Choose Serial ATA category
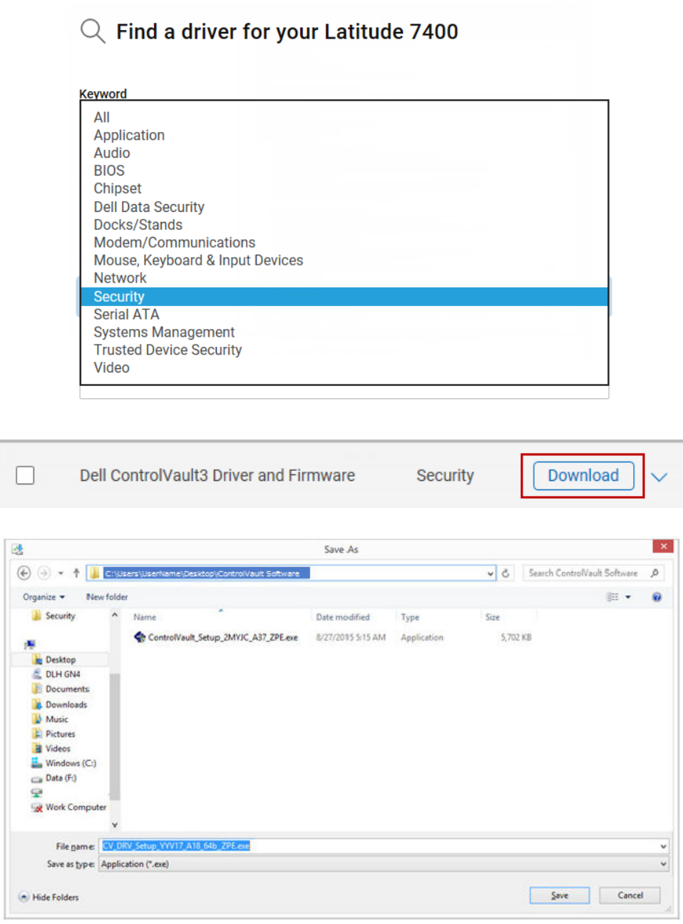 coord(126,315)
